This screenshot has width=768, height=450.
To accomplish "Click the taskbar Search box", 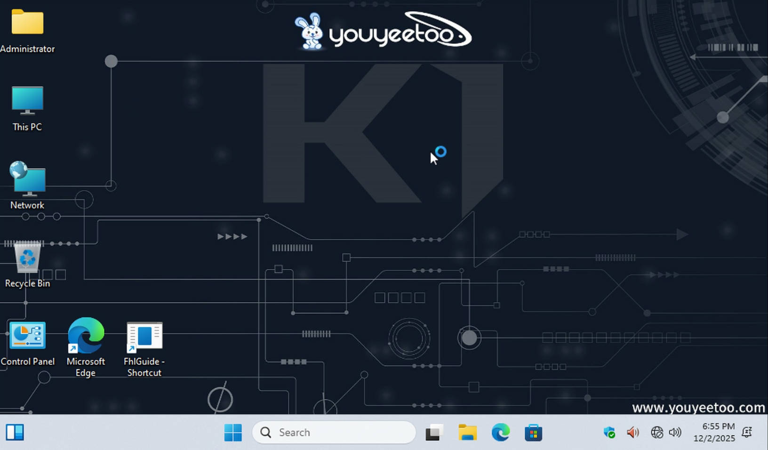I will [334, 432].
